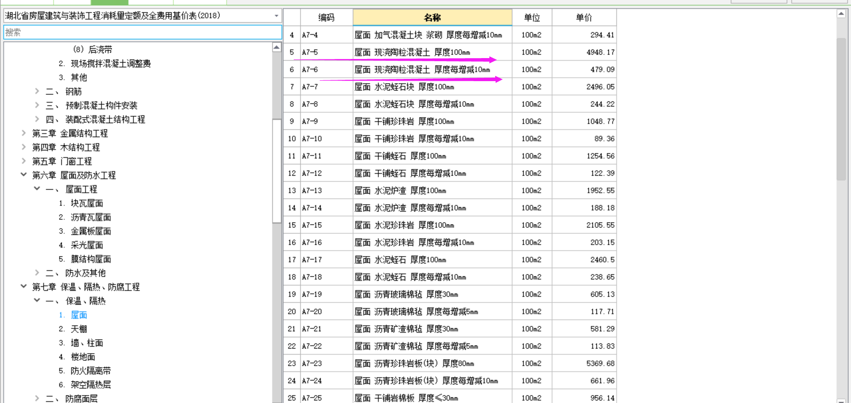The height and width of the screenshot is (403, 851).
Task: Expand 第三章 金属结构工程 chapter
Action: tap(24, 133)
